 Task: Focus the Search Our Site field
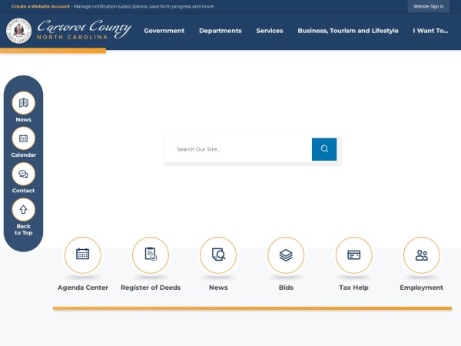point(239,149)
